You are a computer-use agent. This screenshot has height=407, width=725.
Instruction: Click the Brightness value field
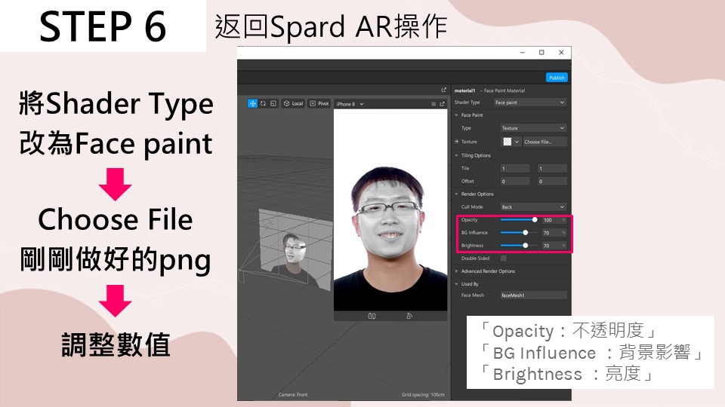click(554, 246)
